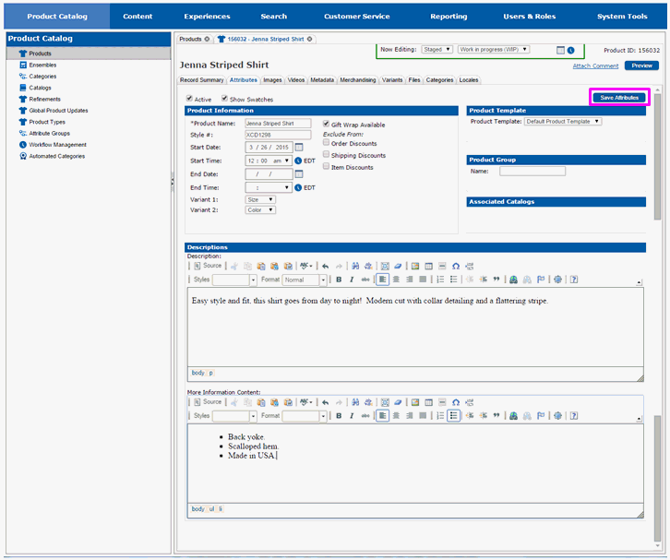Open editor help icon in the Description toolbar

pos(574,280)
